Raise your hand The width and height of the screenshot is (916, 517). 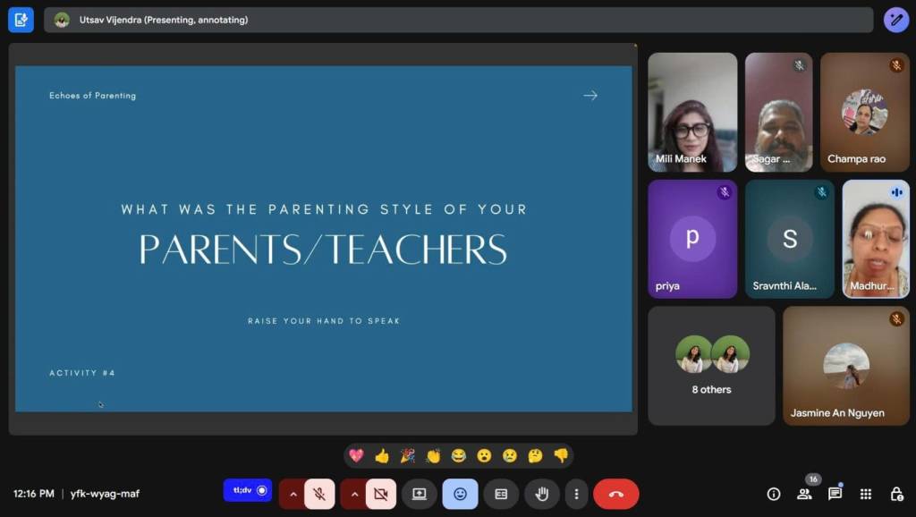[x=541, y=494]
